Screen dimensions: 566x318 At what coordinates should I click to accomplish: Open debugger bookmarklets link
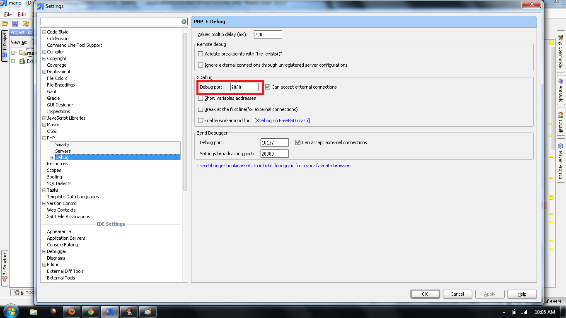tap(273, 166)
